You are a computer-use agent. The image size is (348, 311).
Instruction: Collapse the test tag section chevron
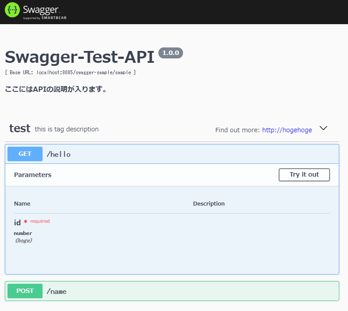coord(323,128)
